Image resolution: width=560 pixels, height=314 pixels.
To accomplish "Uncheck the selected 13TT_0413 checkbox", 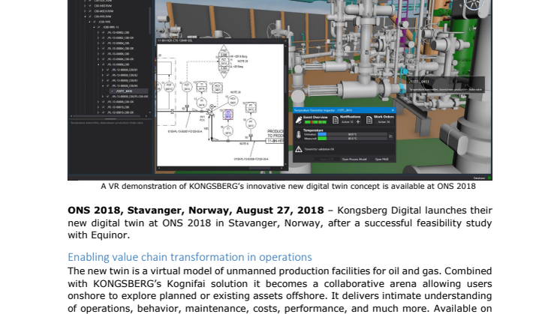I will (x=112, y=91).
